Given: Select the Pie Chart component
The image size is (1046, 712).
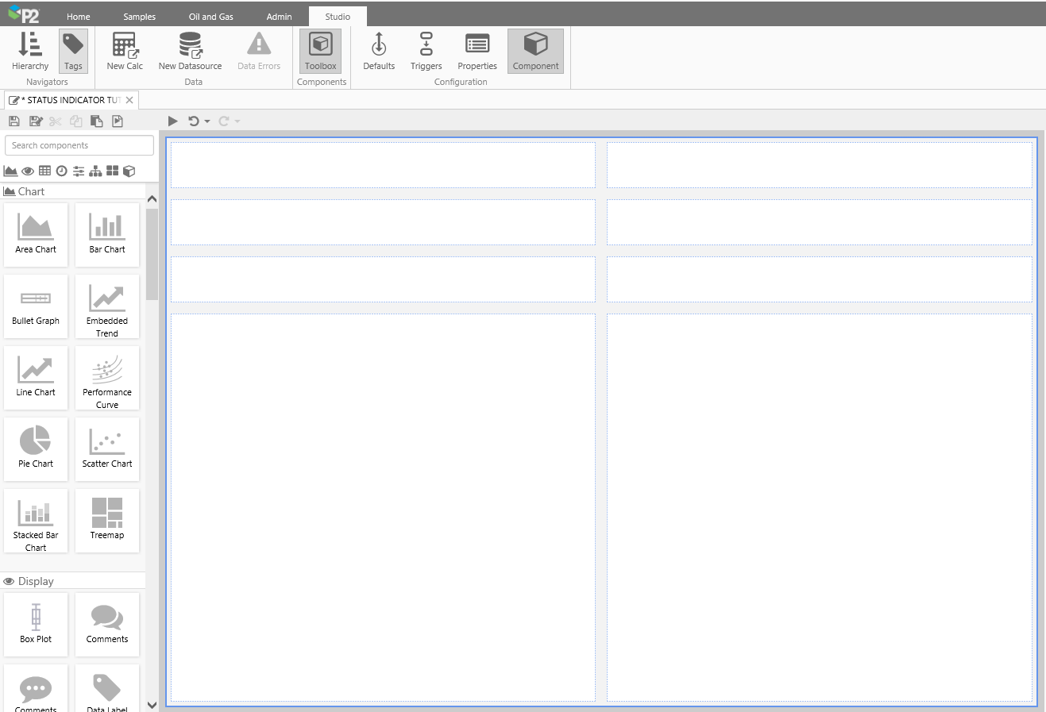Looking at the screenshot, I should coord(36,448).
